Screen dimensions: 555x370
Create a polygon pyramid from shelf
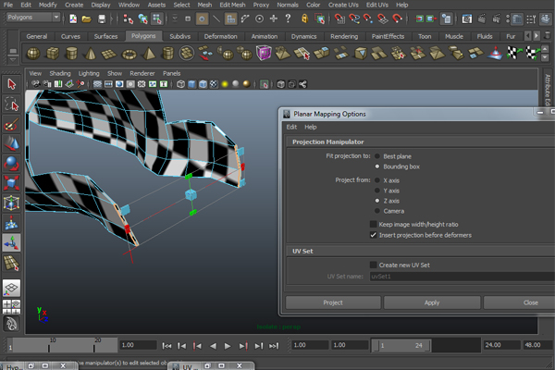pos(149,54)
